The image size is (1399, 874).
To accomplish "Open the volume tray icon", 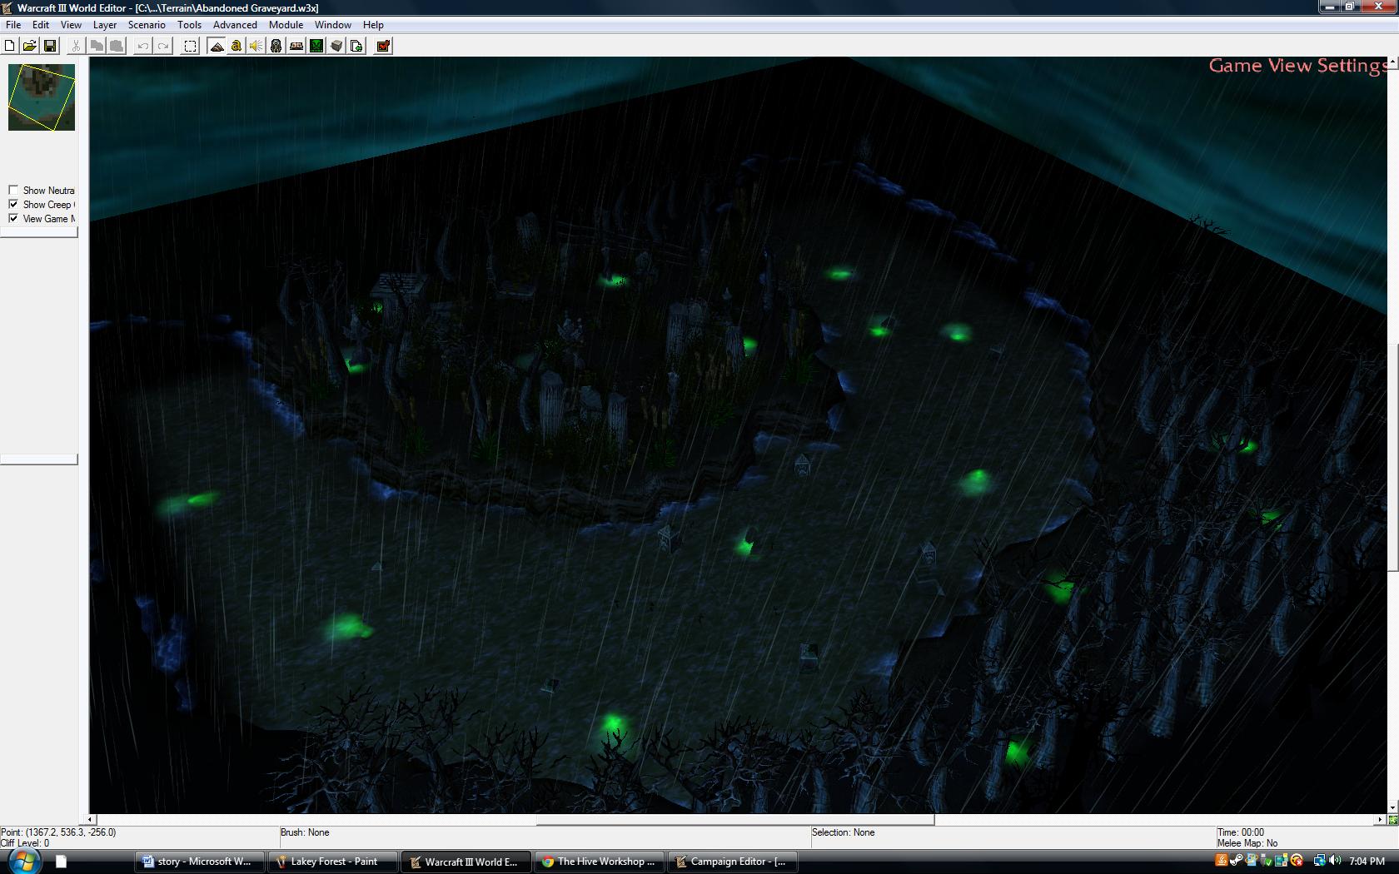I will [x=1335, y=861].
